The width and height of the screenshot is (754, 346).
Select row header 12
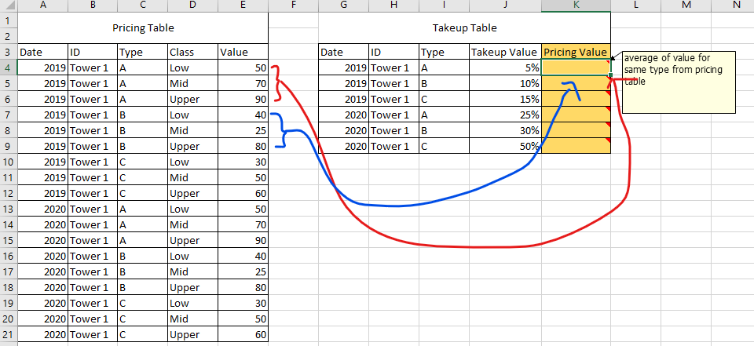pos(8,193)
